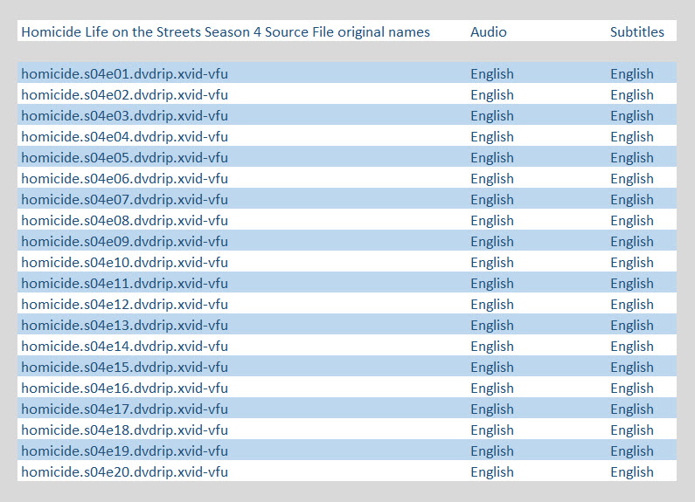Click the Audio 'English' cell for s04e15
Viewport: 695px width, 502px height.
(492, 367)
